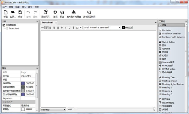
Task: Toggle underline formatting
Action: tap(70, 27)
